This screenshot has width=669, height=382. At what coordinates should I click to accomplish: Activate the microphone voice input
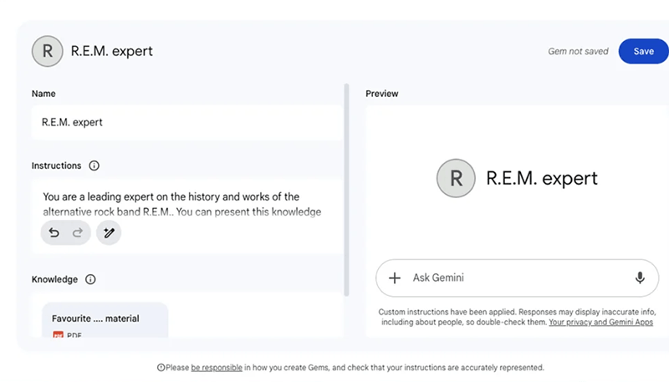640,278
